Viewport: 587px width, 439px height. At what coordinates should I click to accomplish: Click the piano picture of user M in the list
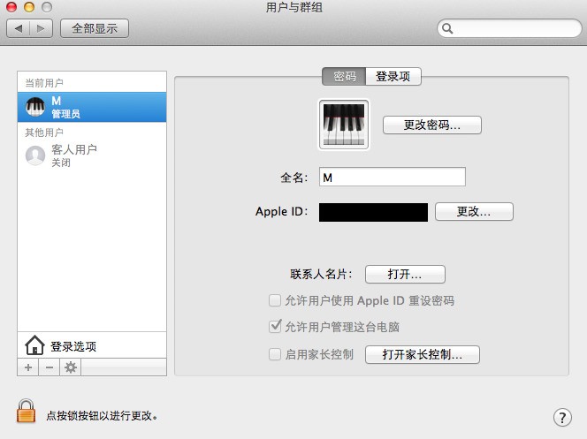click(35, 107)
